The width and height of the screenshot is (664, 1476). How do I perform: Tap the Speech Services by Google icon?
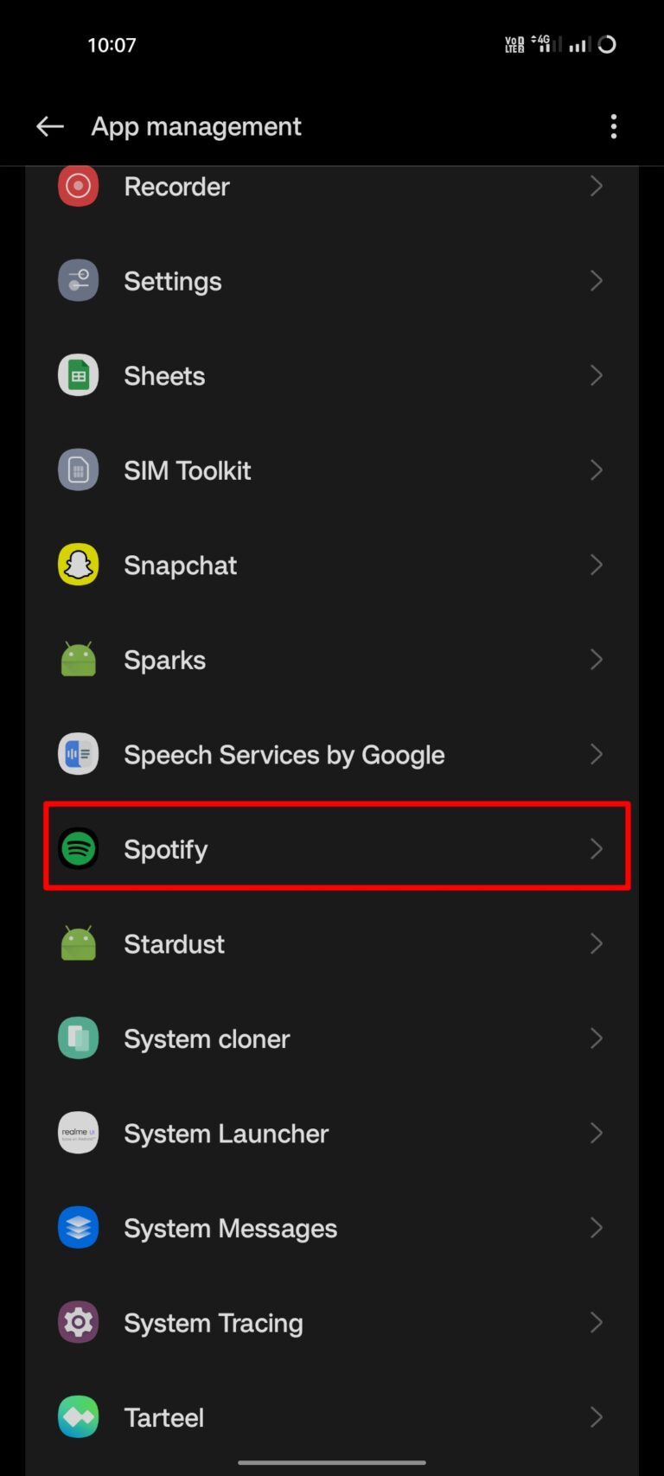point(78,754)
